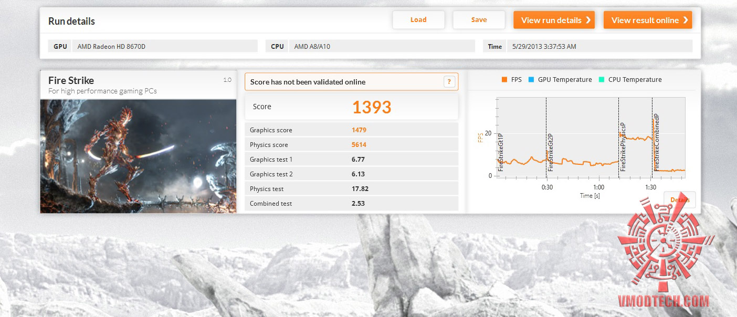Open View result online

point(648,20)
